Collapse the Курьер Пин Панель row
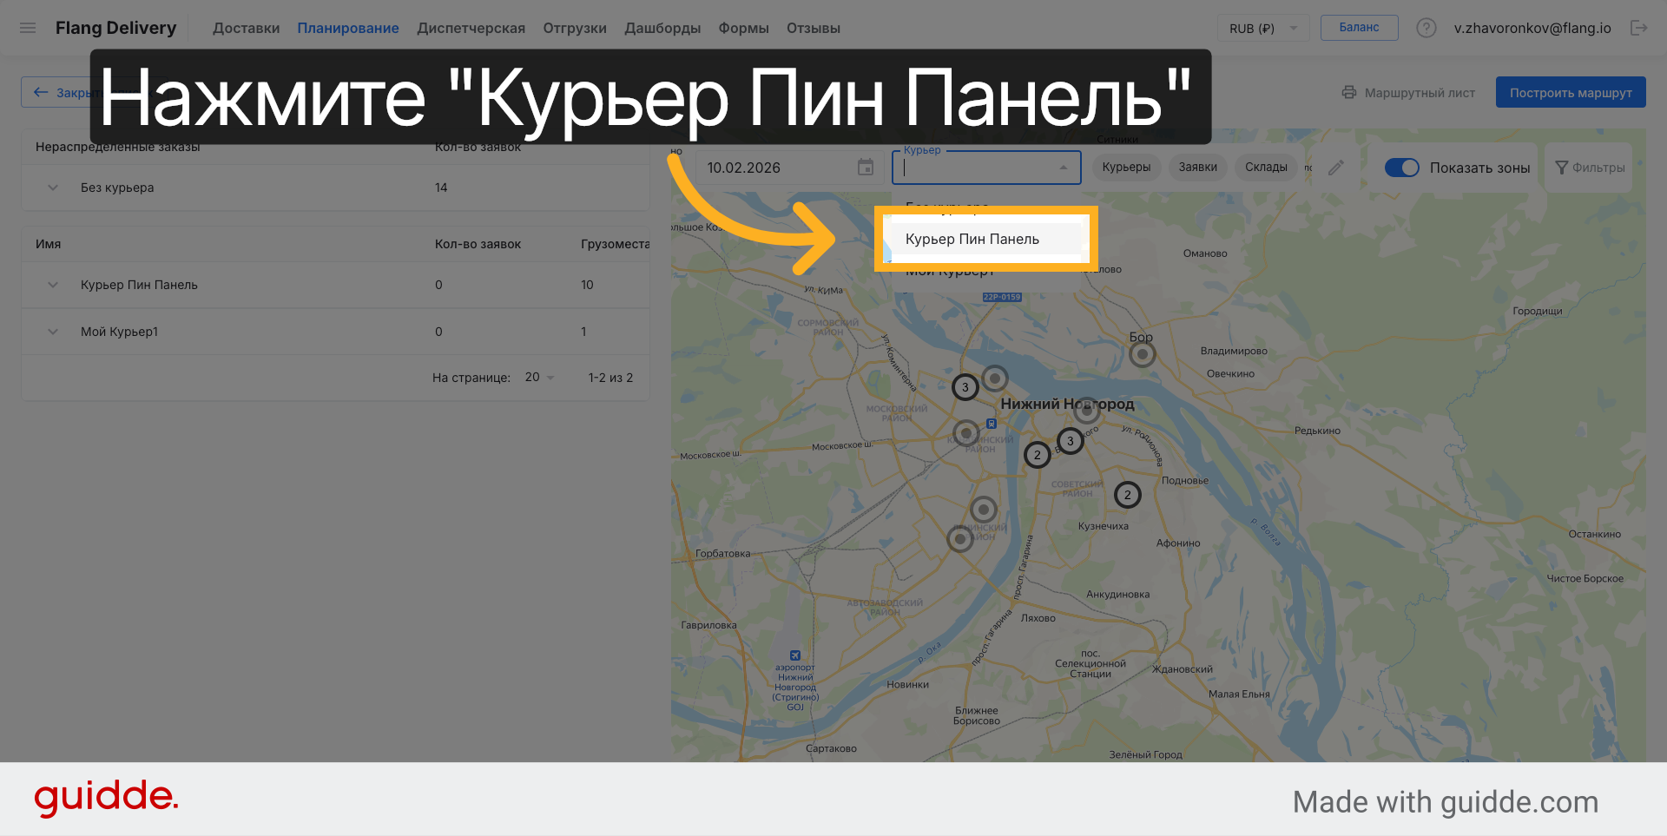The image size is (1667, 836). [x=52, y=284]
